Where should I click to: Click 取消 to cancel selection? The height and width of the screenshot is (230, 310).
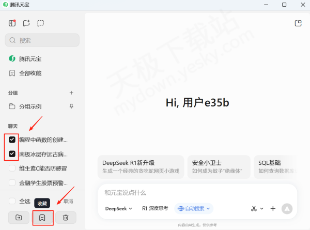tap(68, 201)
